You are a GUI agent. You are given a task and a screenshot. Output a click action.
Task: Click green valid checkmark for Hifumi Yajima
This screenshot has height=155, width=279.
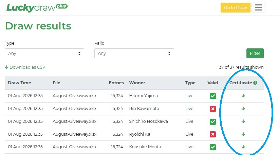212,96
